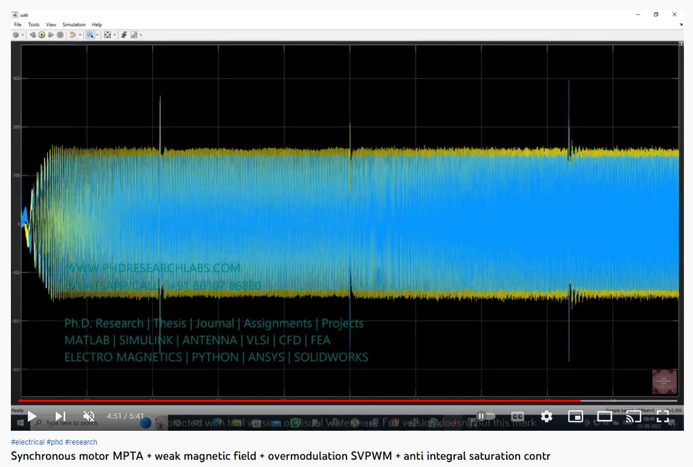The image size is (693, 467).
Task: Open the Simulation menu
Action: pyautogui.click(x=74, y=25)
